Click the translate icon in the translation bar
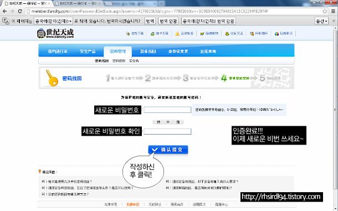Viewport: 338px width, 211px height. [x=6, y=21]
